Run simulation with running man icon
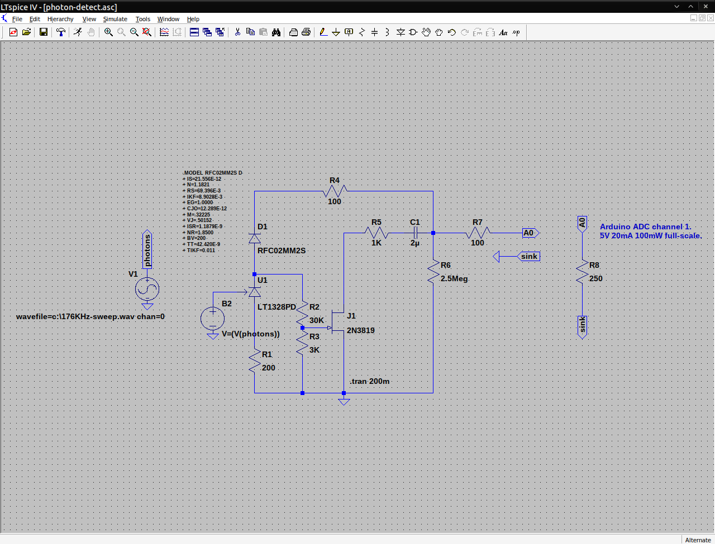Screen dimensions: 715x544 pos(78,32)
